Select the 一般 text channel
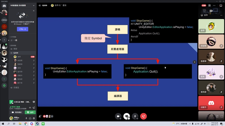 click(x=15, y=40)
